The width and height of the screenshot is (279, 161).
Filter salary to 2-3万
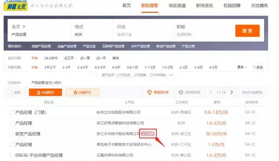coord(183,67)
